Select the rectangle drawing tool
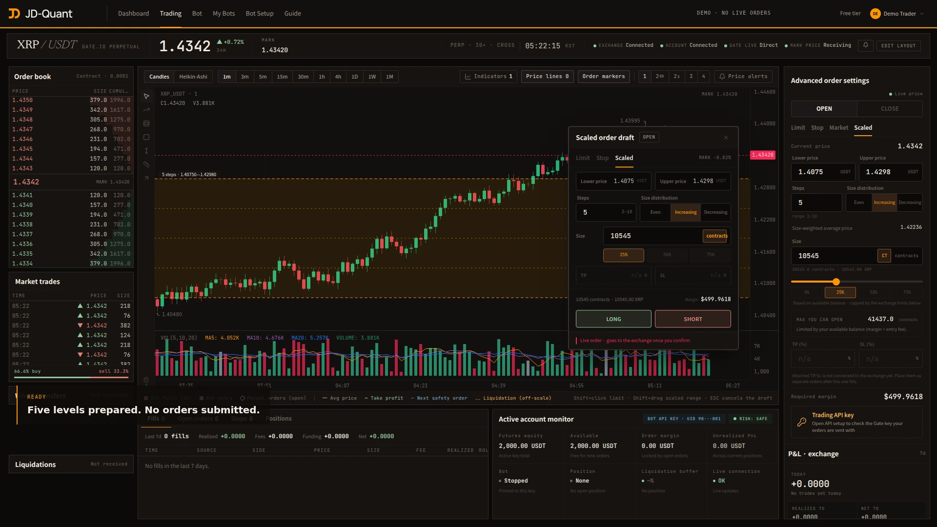 coord(146,138)
